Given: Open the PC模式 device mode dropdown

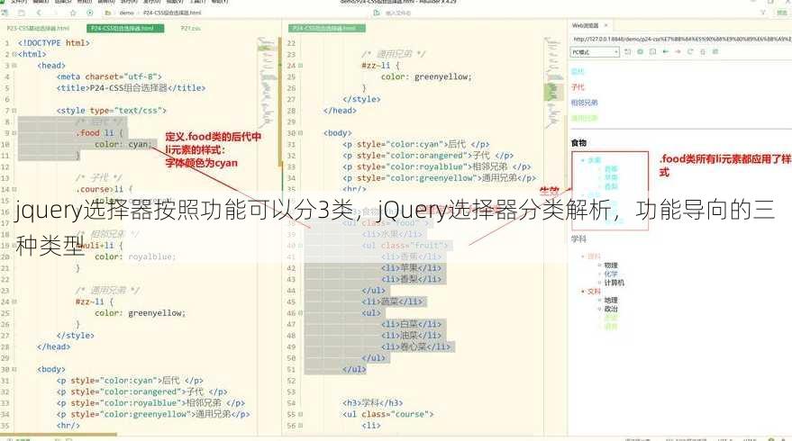Looking at the screenshot, I should [x=595, y=52].
